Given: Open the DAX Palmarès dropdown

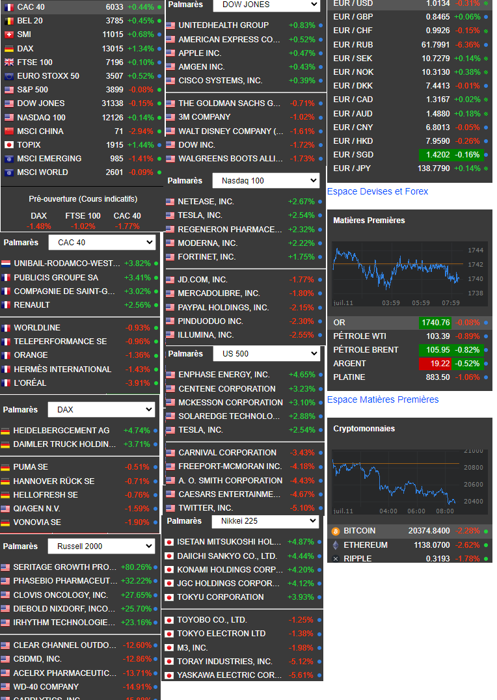Looking at the screenshot, I should 102,409.
